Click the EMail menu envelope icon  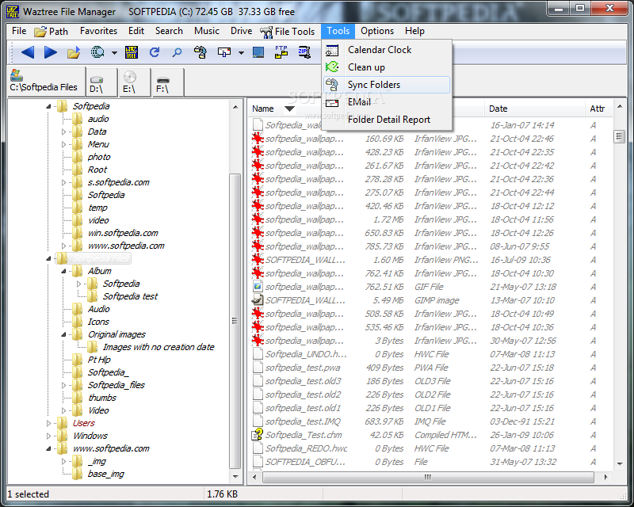tap(332, 103)
